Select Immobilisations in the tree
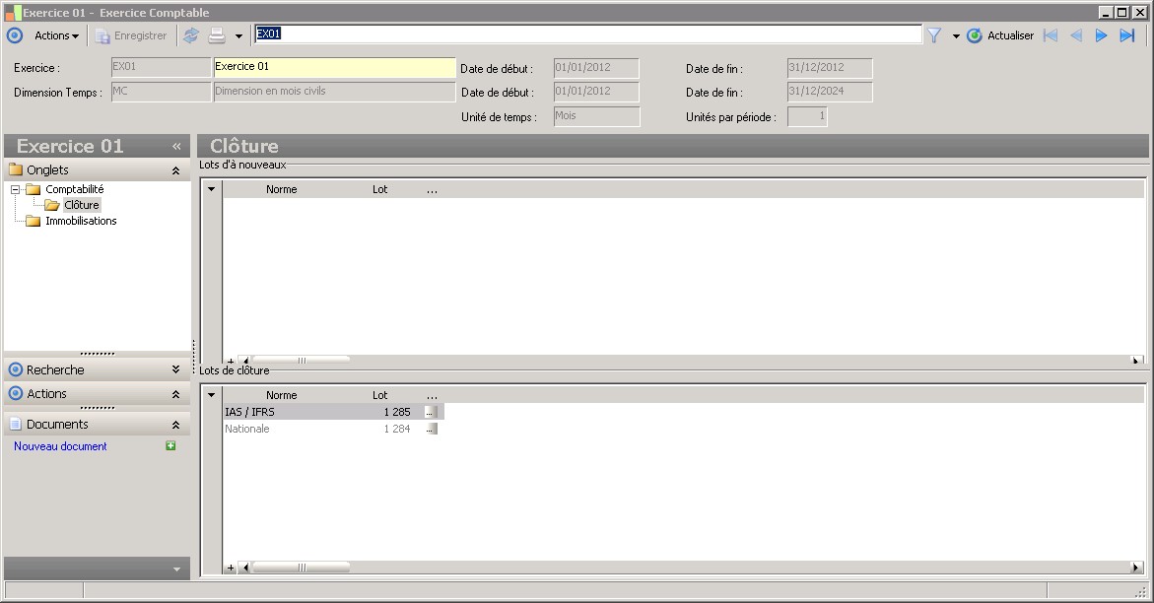 81,221
